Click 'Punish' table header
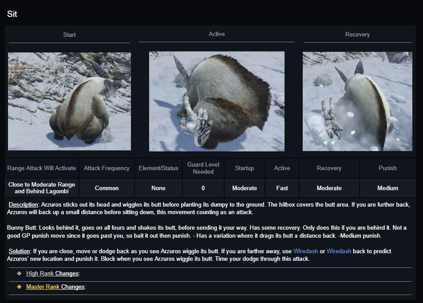The image size is (423, 303). point(387,168)
